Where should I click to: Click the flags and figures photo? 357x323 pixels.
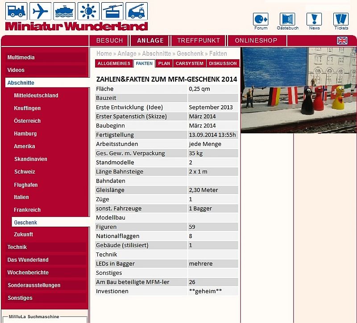(x=299, y=91)
